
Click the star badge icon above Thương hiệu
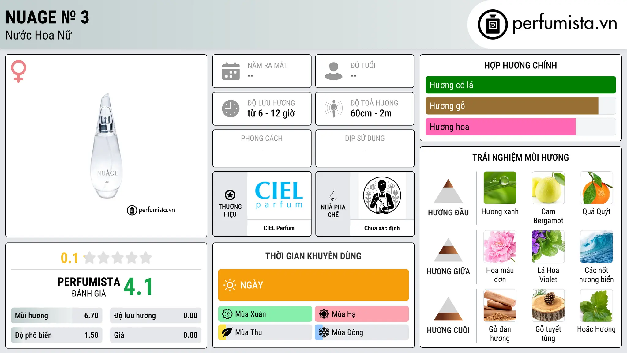[230, 195]
